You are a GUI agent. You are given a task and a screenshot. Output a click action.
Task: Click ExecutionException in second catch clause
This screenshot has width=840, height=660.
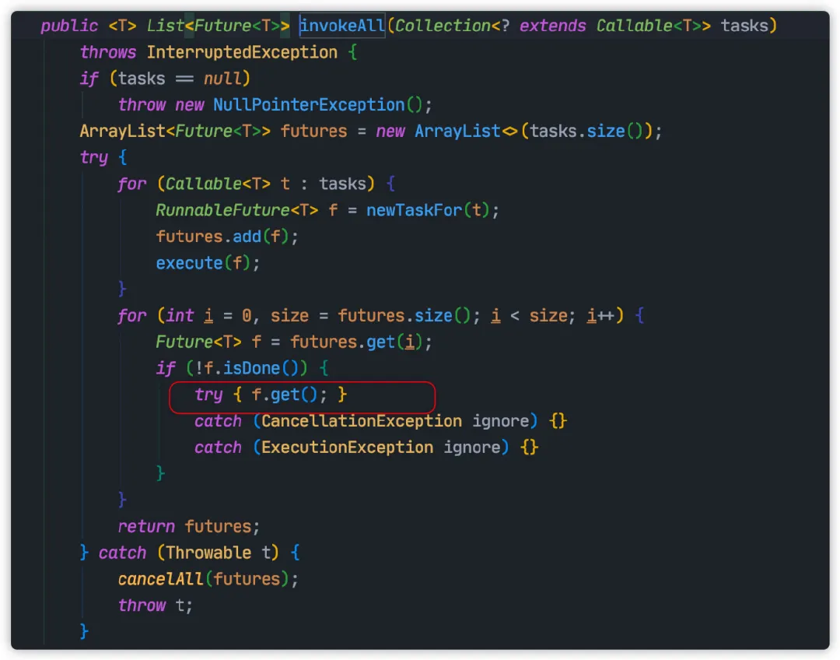[x=347, y=448]
